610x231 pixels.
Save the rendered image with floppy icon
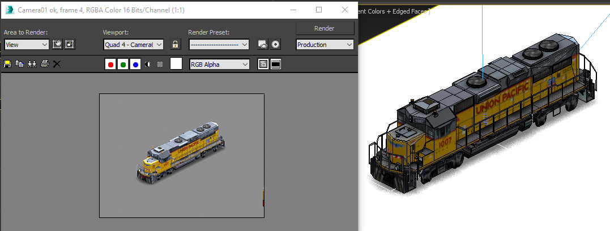pos(7,64)
